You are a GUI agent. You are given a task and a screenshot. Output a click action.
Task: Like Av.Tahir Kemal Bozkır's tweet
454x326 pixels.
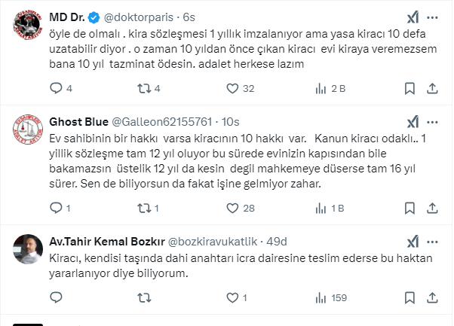point(229,297)
